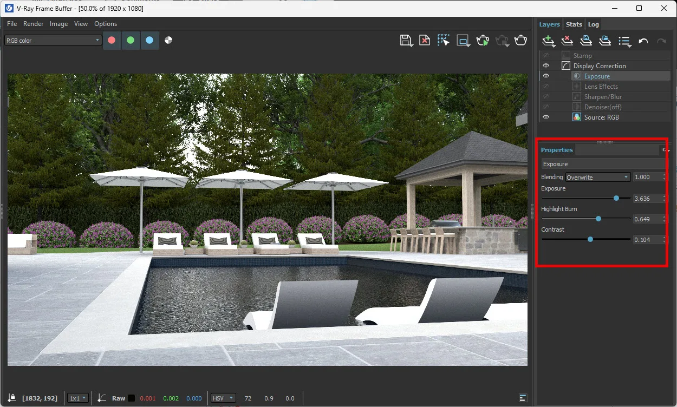Click the Create Layer icon
Screen dimensions: 677x407
tap(548, 41)
